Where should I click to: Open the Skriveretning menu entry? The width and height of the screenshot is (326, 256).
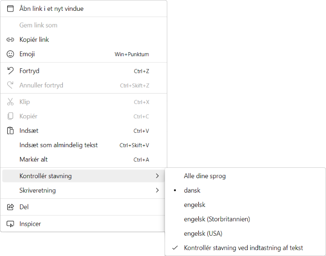[x=38, y=190]
